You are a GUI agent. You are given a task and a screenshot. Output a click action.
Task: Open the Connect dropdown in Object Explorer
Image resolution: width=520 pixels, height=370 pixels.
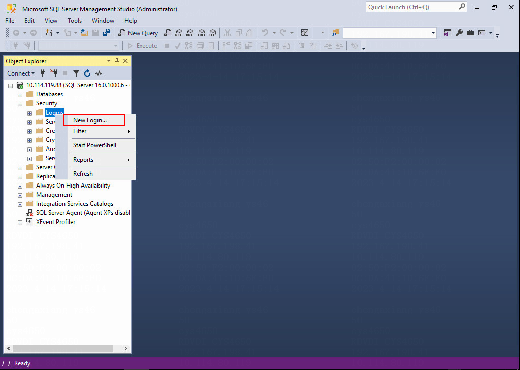coord(21,73)
